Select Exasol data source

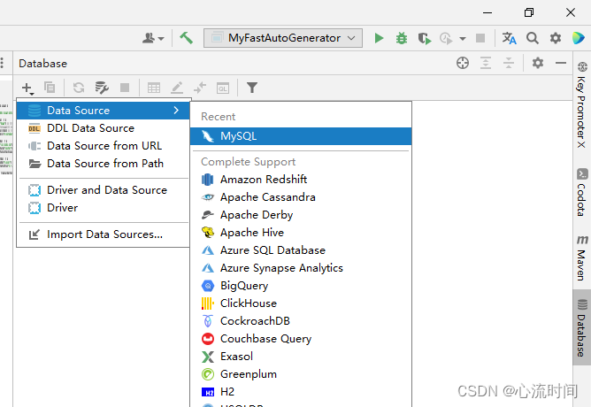tap(301, 357)
